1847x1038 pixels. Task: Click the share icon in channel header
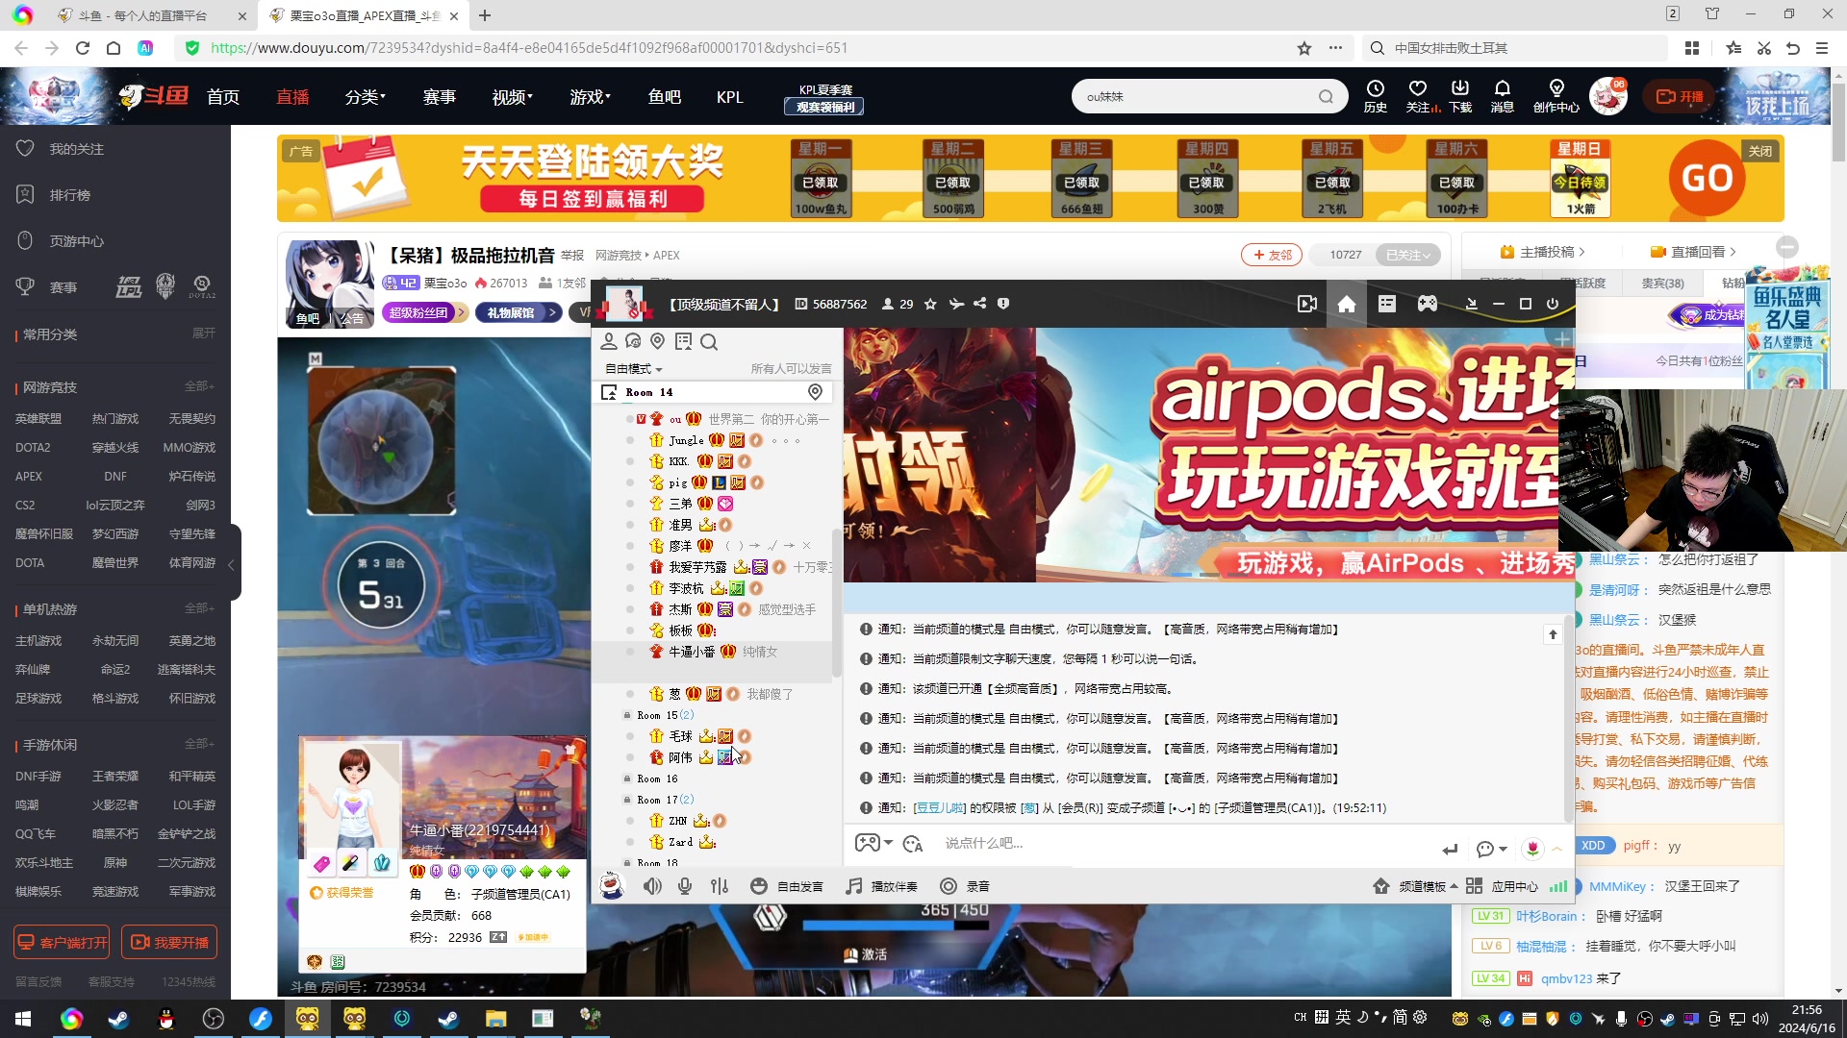pos(980,304)
